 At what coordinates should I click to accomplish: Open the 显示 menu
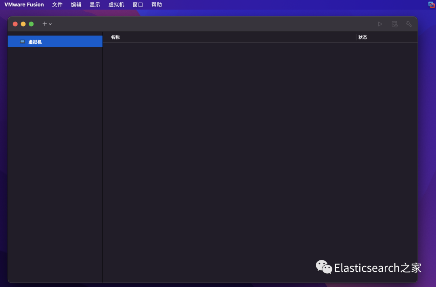(95, 5)
